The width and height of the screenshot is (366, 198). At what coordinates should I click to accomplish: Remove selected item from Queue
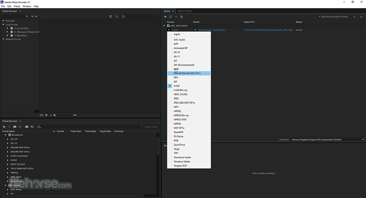[x=176, y=17]
